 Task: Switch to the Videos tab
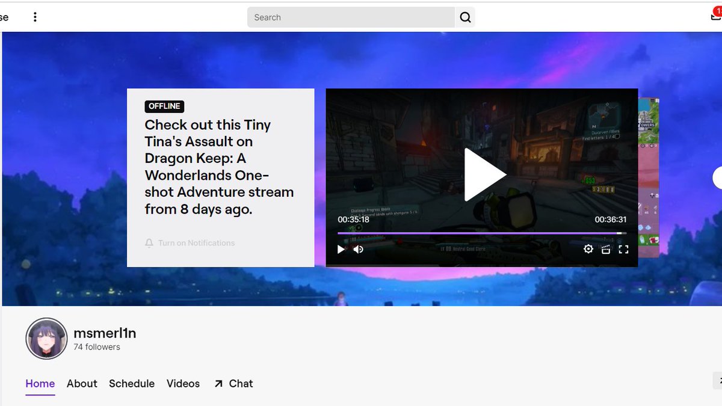point(183,383)
